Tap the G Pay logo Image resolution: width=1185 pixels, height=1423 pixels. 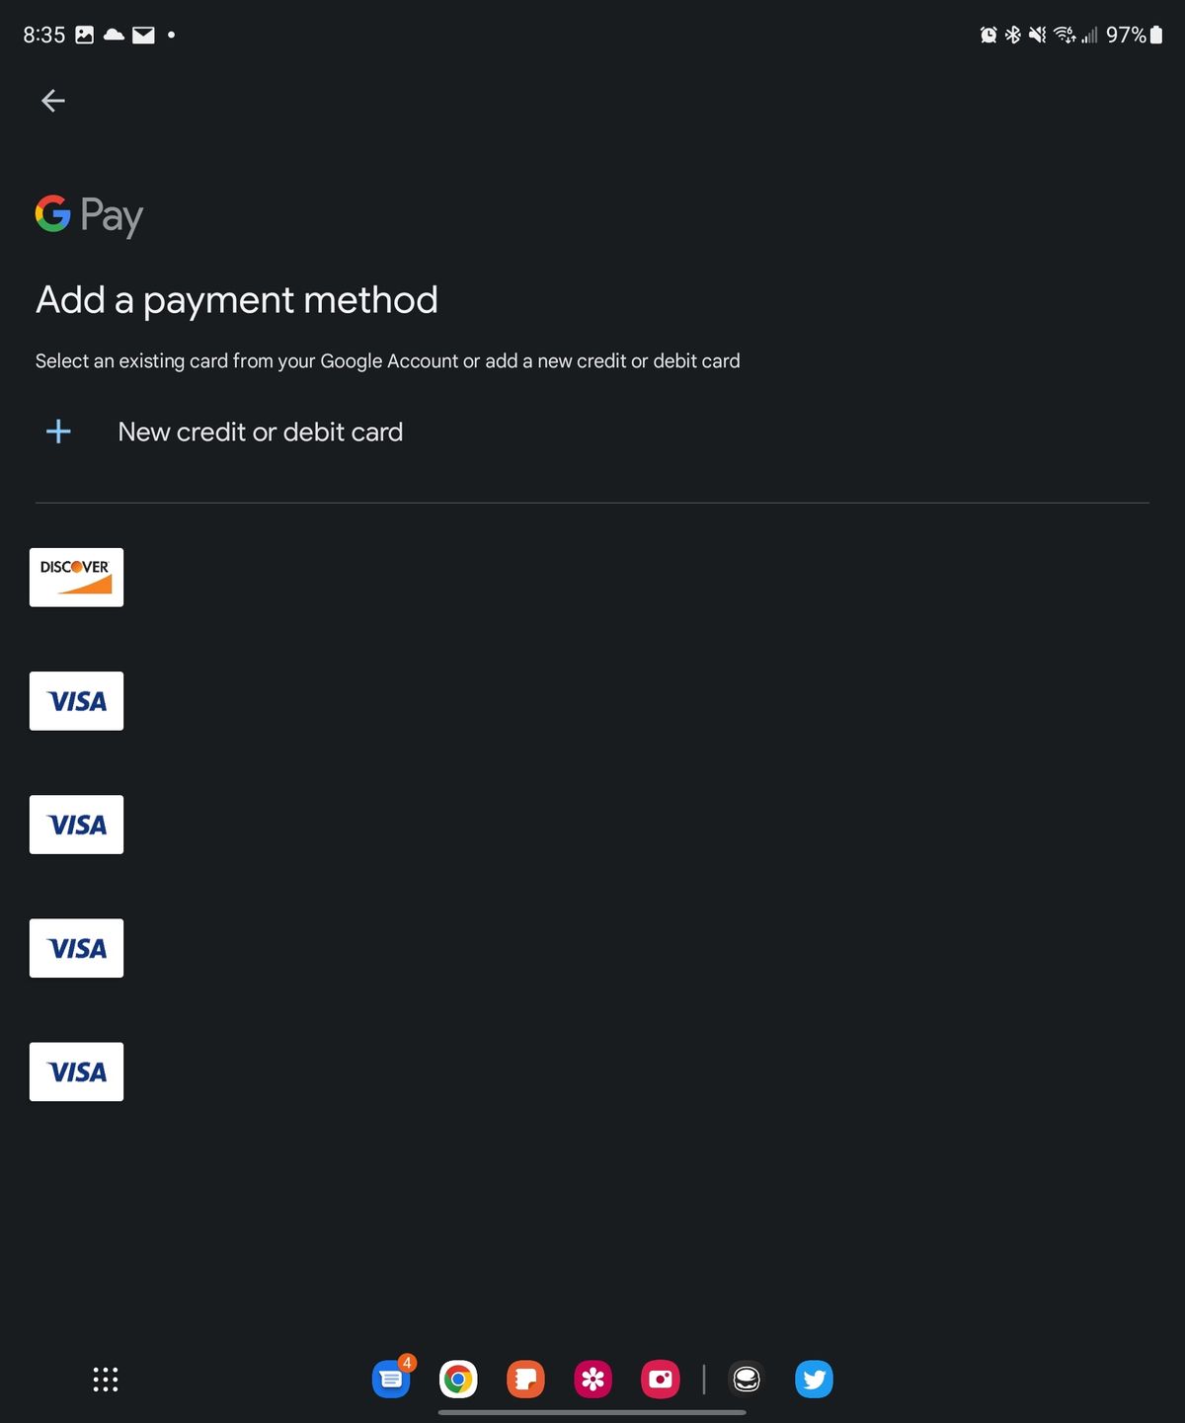[x=87, y=215]
